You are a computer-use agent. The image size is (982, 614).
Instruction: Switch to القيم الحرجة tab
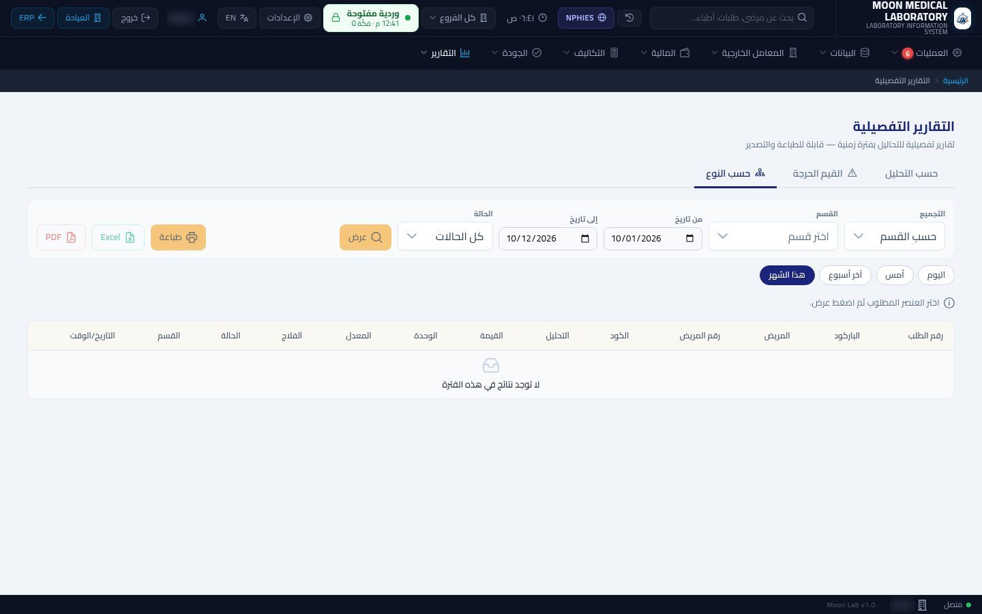point(824,174)
